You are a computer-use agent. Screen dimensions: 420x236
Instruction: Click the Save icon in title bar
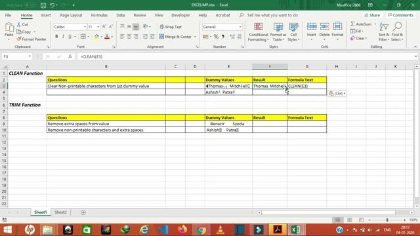click(x=43, y=5)
